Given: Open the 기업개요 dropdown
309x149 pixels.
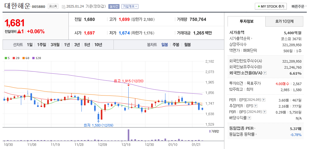Looking at the screenshot, I should 130,6.
